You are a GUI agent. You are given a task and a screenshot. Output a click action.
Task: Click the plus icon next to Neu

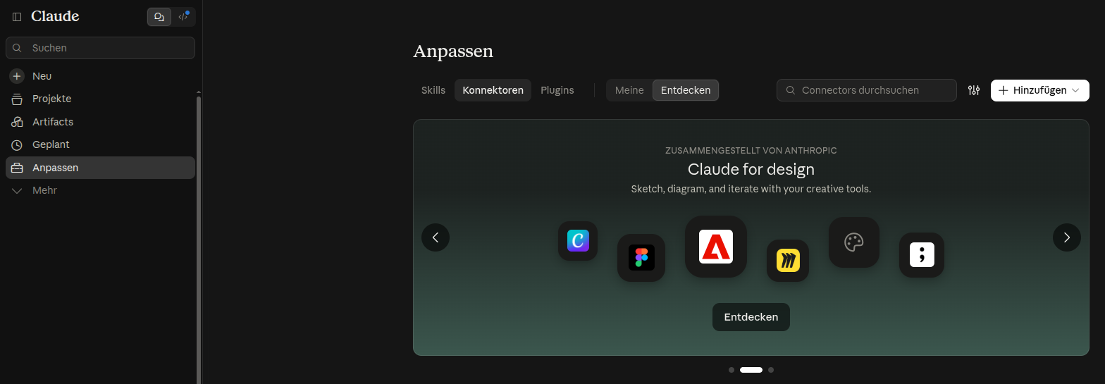[x=18, y=76]
